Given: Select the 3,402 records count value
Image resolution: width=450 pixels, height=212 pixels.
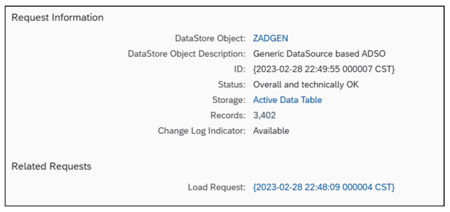Looking at the screenshot, I should [264, 116].
